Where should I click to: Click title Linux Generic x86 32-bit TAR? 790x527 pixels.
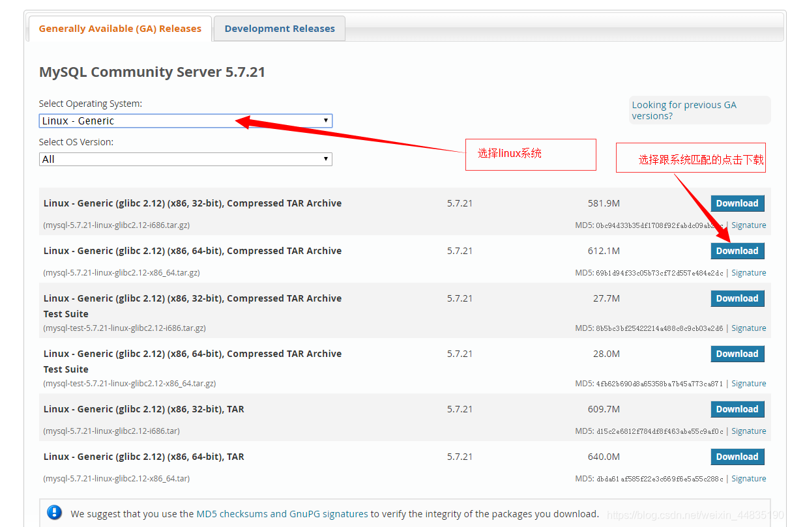143,409
